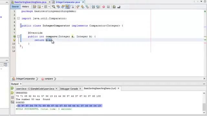Click the Output scrollbar up arrow
Viewport: 207px width, 116px height.
point(204,93)
